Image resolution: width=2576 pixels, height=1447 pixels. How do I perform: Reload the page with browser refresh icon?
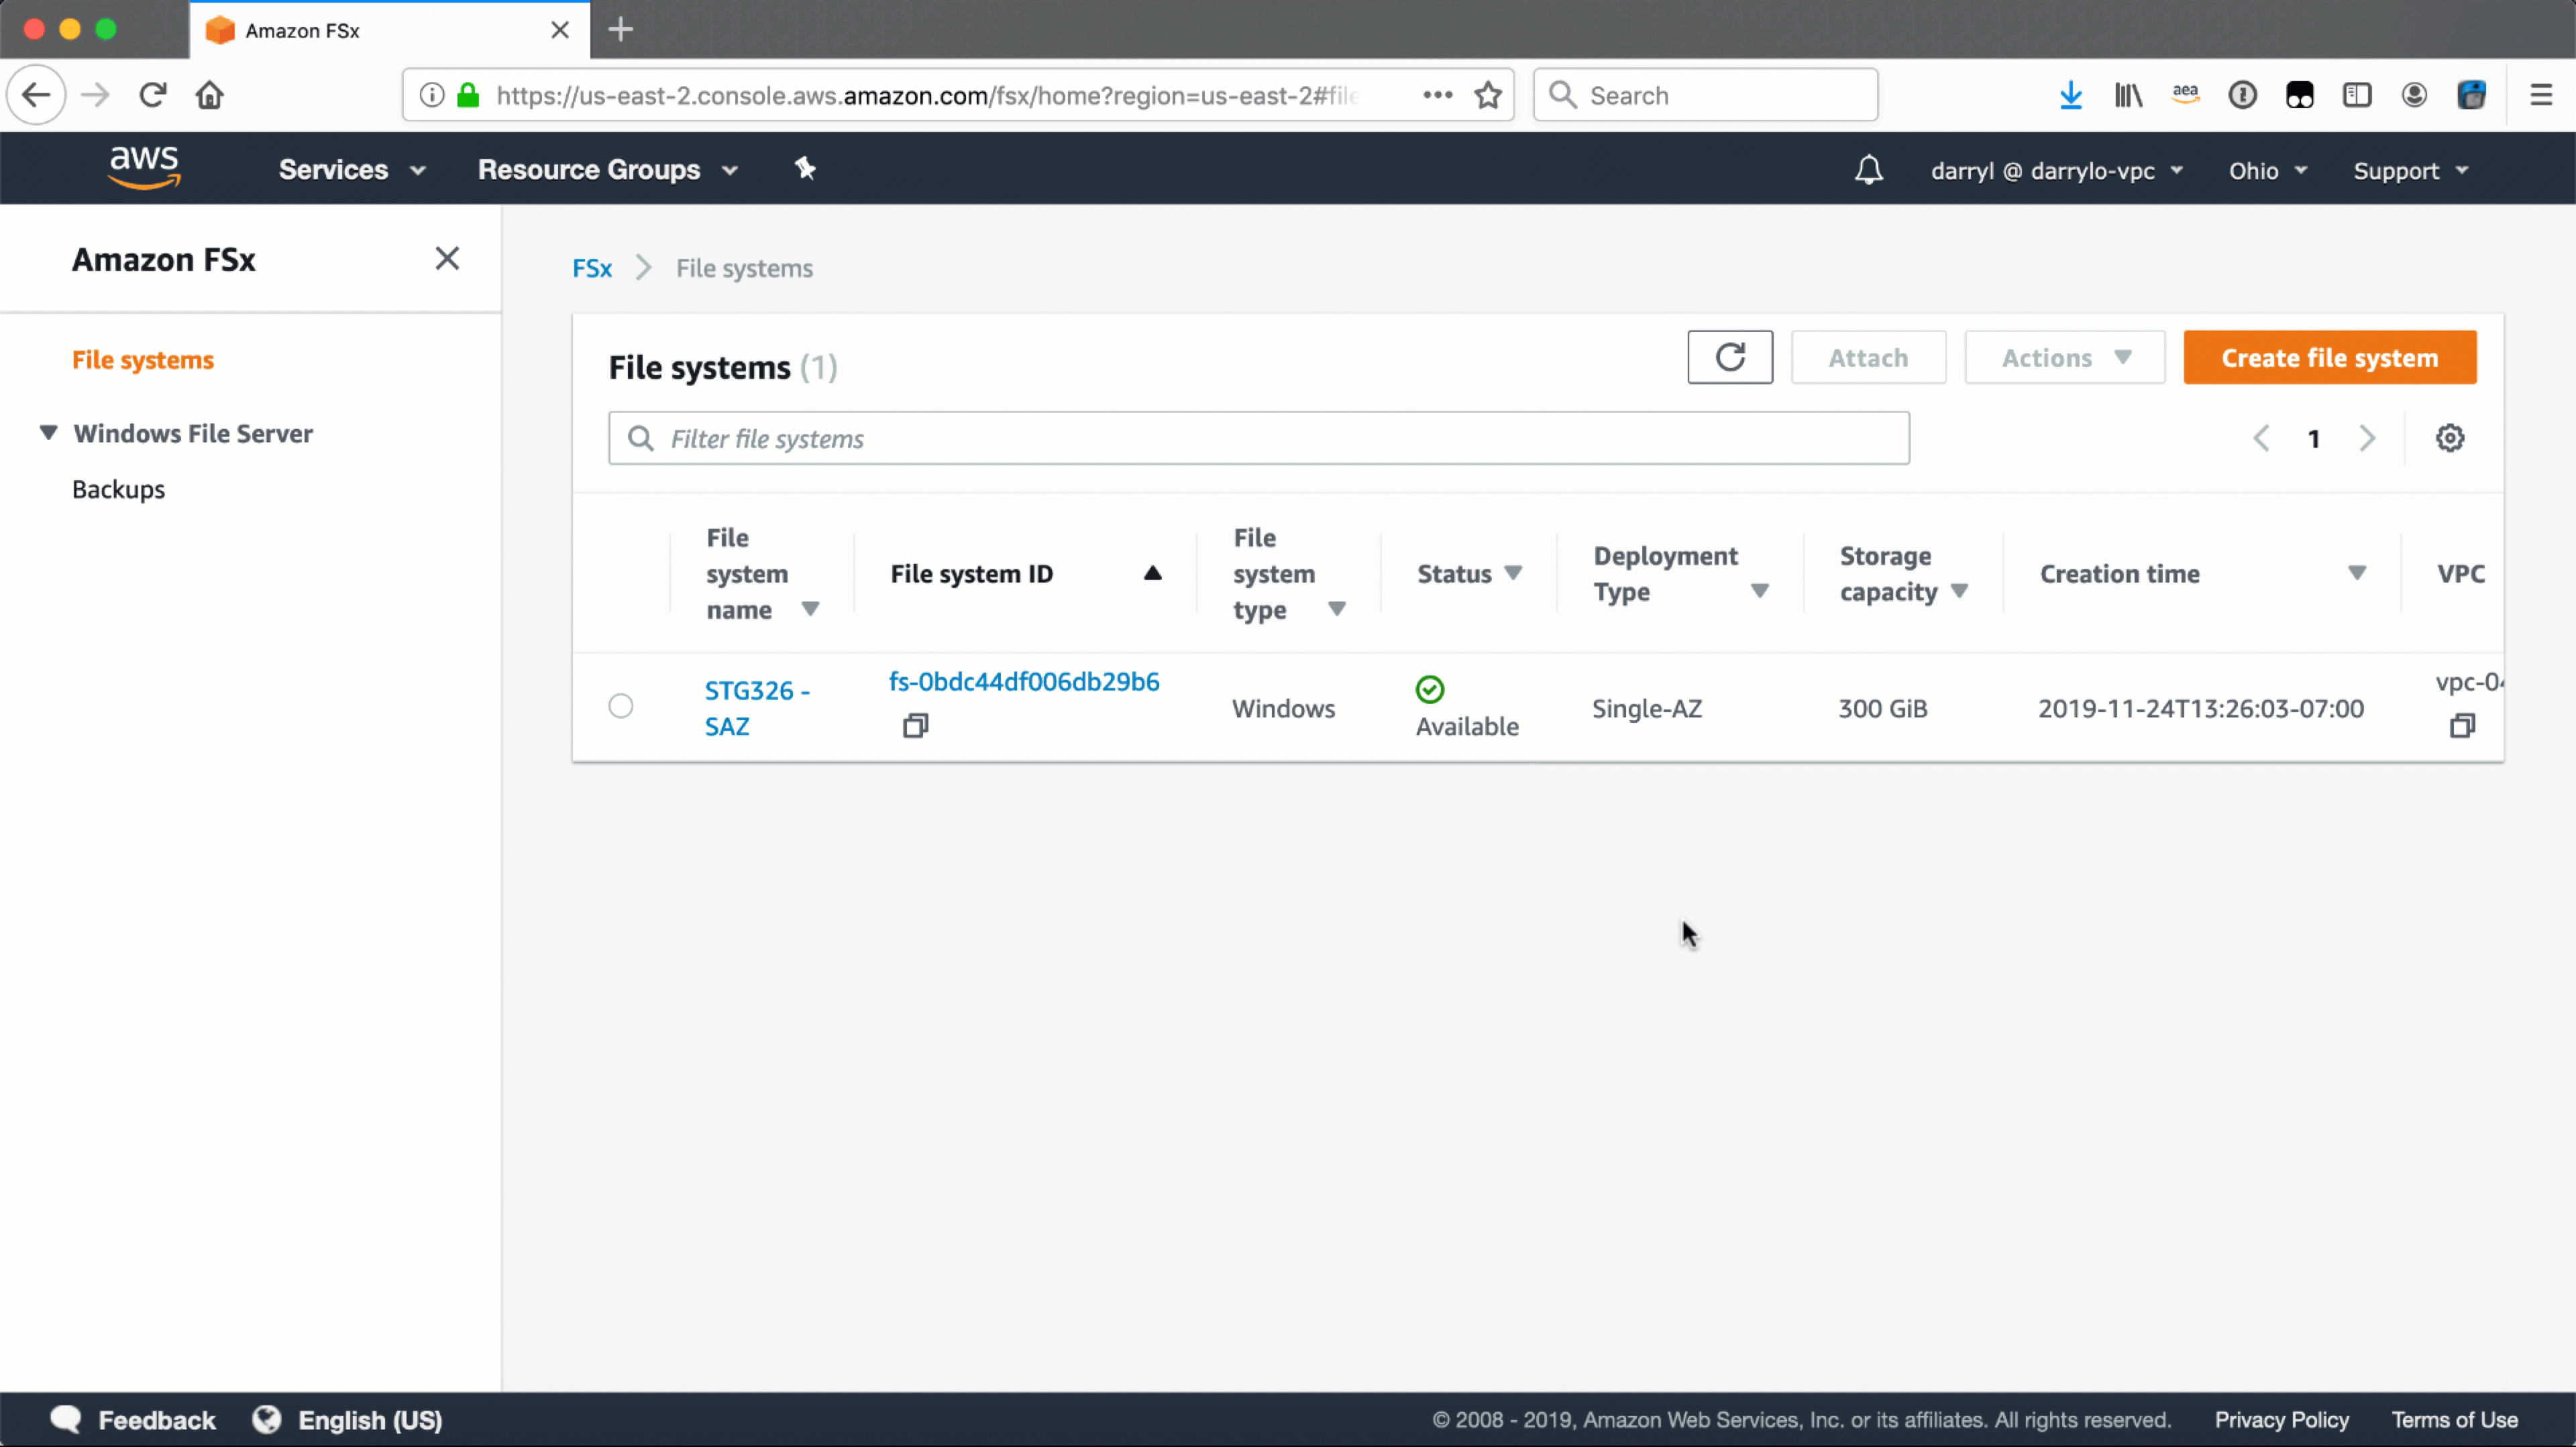point(152,95)
